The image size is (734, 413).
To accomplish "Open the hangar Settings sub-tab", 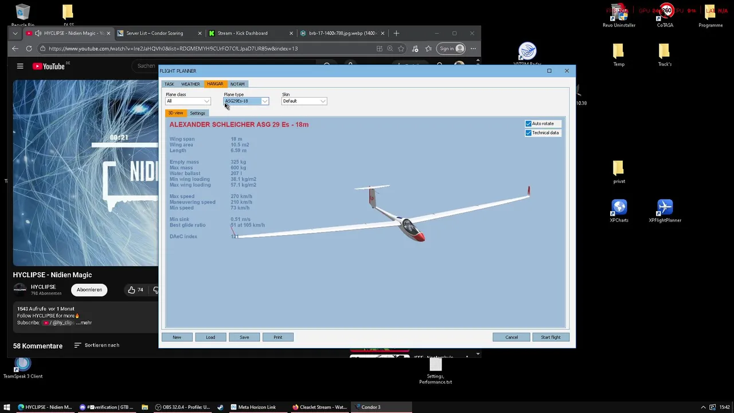I will tap(197, 113).
